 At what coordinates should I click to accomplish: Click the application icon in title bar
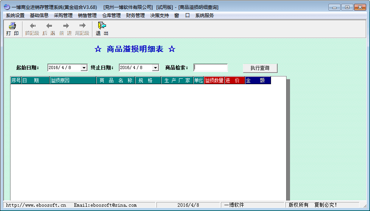(7, 7)
